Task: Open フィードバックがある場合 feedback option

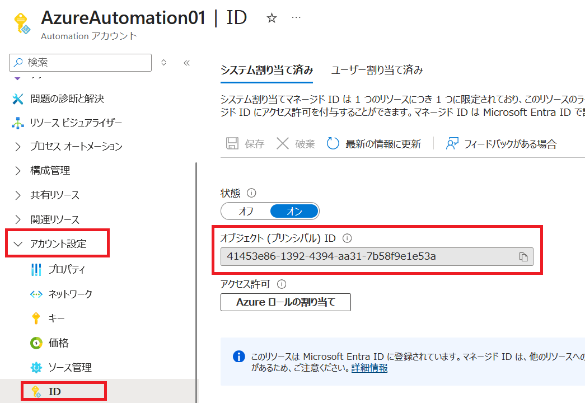Action: click(501, 144)
